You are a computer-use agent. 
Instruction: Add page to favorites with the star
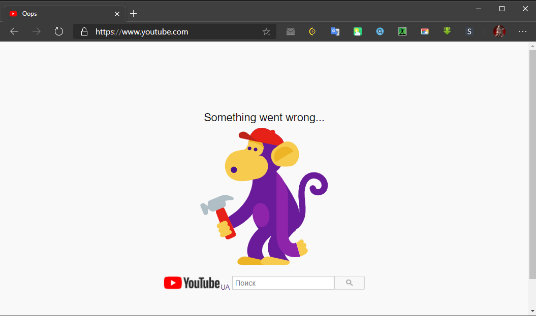click(266, 32)
